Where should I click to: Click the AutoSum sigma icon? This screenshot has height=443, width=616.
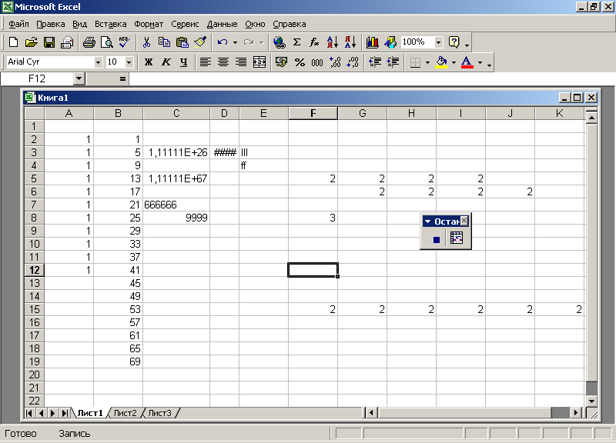[x=297, y=42]
